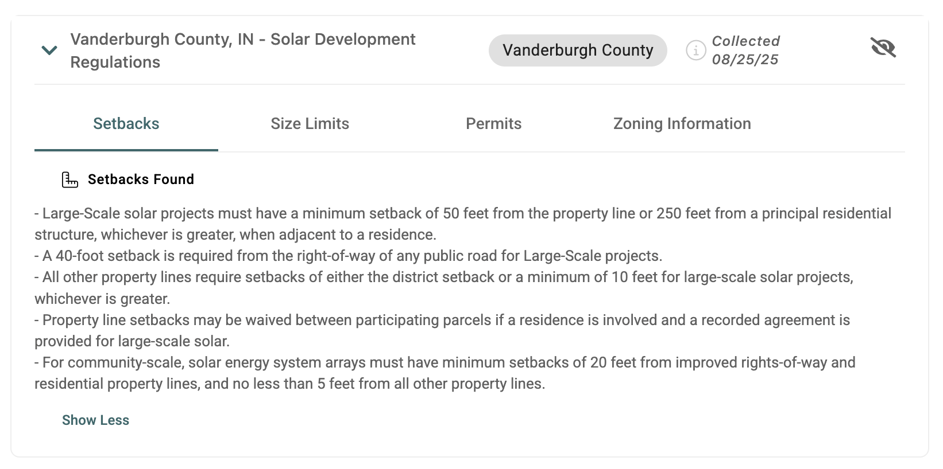Click the Setbacks Found heading
Viewport: 943px width, 469px height.
point(141,179)
